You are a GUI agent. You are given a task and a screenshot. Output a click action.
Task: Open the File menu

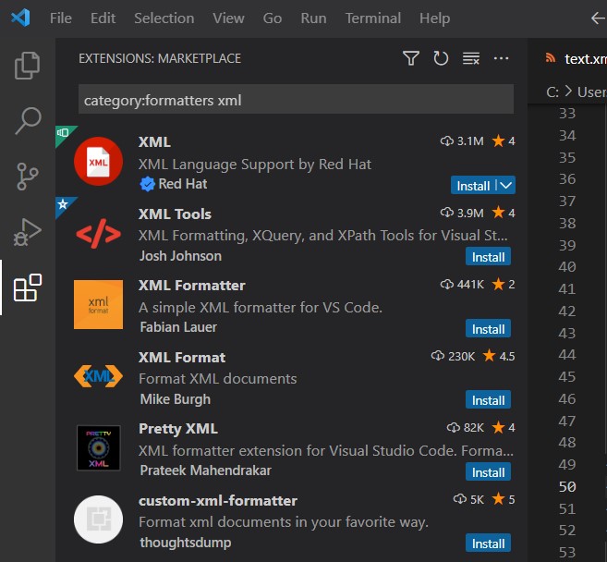[x=61, y=18]
